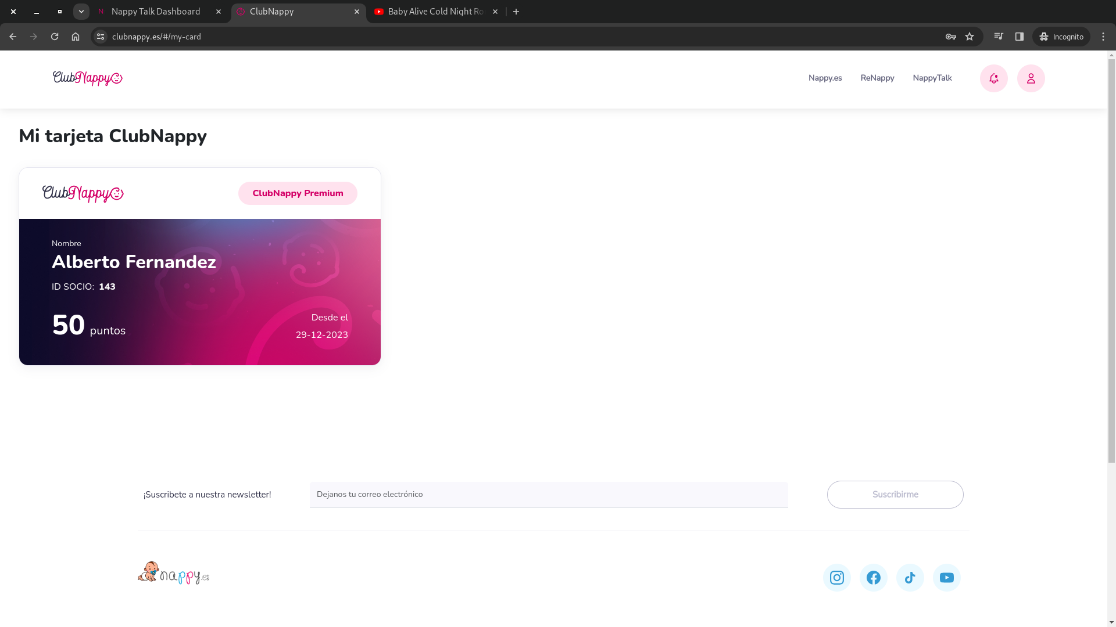This screenshot has height=627, width=1116.
Task: Open the user profile icon
Action: (1031, 78)
